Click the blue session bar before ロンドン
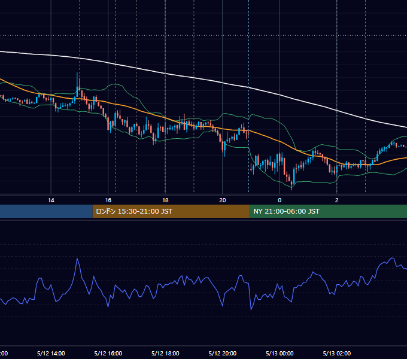The width and height of the screenshot is (407, 359). (x=46, y=211)
